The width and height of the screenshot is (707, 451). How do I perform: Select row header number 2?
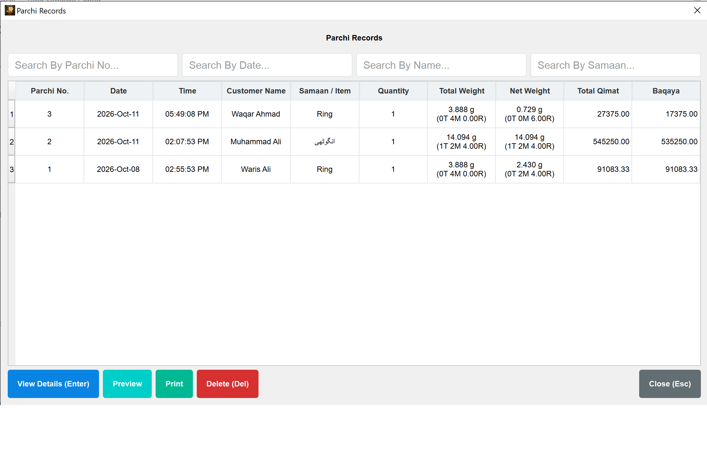coord(12,142)
